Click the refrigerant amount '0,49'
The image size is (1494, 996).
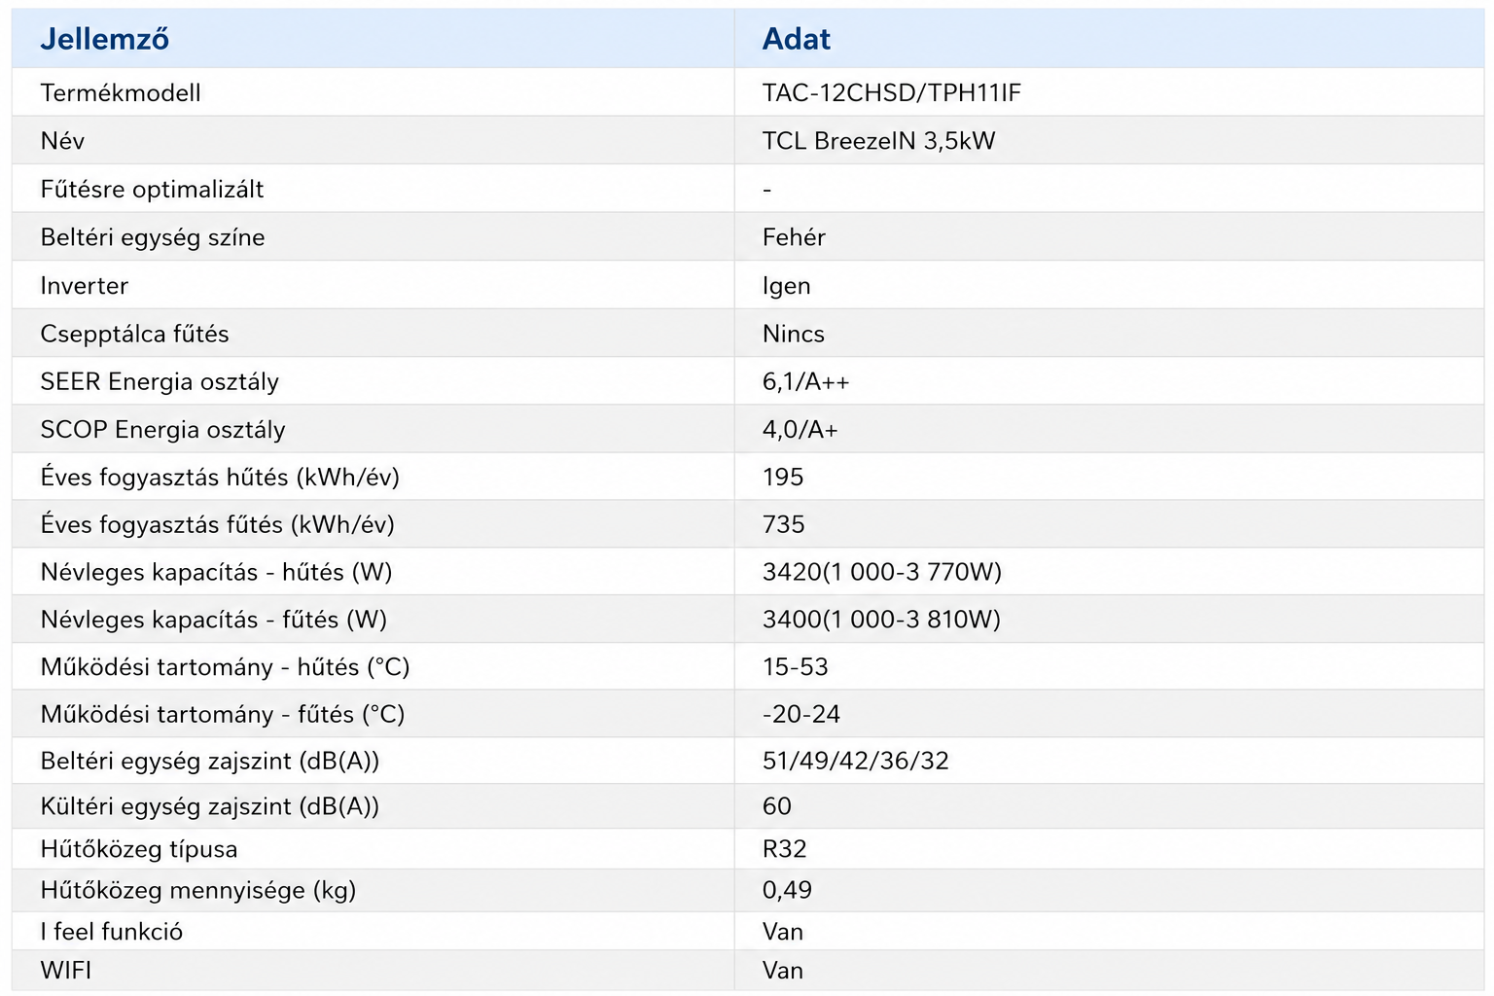[x=787, y=890]
